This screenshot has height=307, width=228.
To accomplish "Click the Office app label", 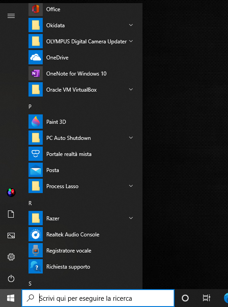I will [x=53, y=9].
